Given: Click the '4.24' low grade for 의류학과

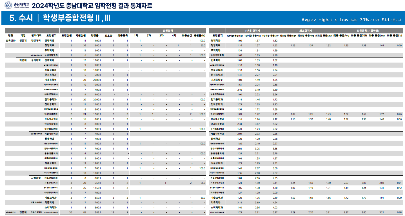Looking at the screenshot, I should tap(275, 203).
